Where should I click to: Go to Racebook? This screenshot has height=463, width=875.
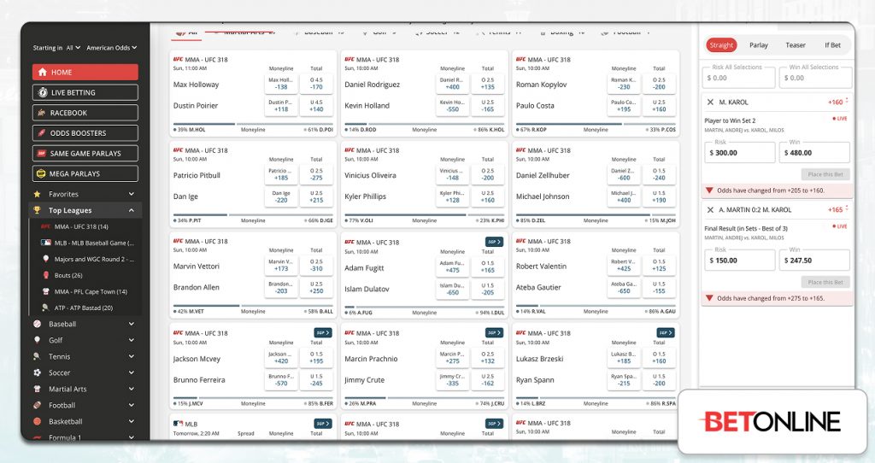click(85, 113)
